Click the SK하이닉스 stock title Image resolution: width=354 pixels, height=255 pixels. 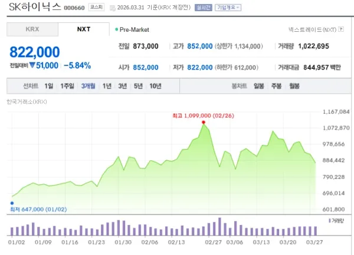[x=35, y=7]
